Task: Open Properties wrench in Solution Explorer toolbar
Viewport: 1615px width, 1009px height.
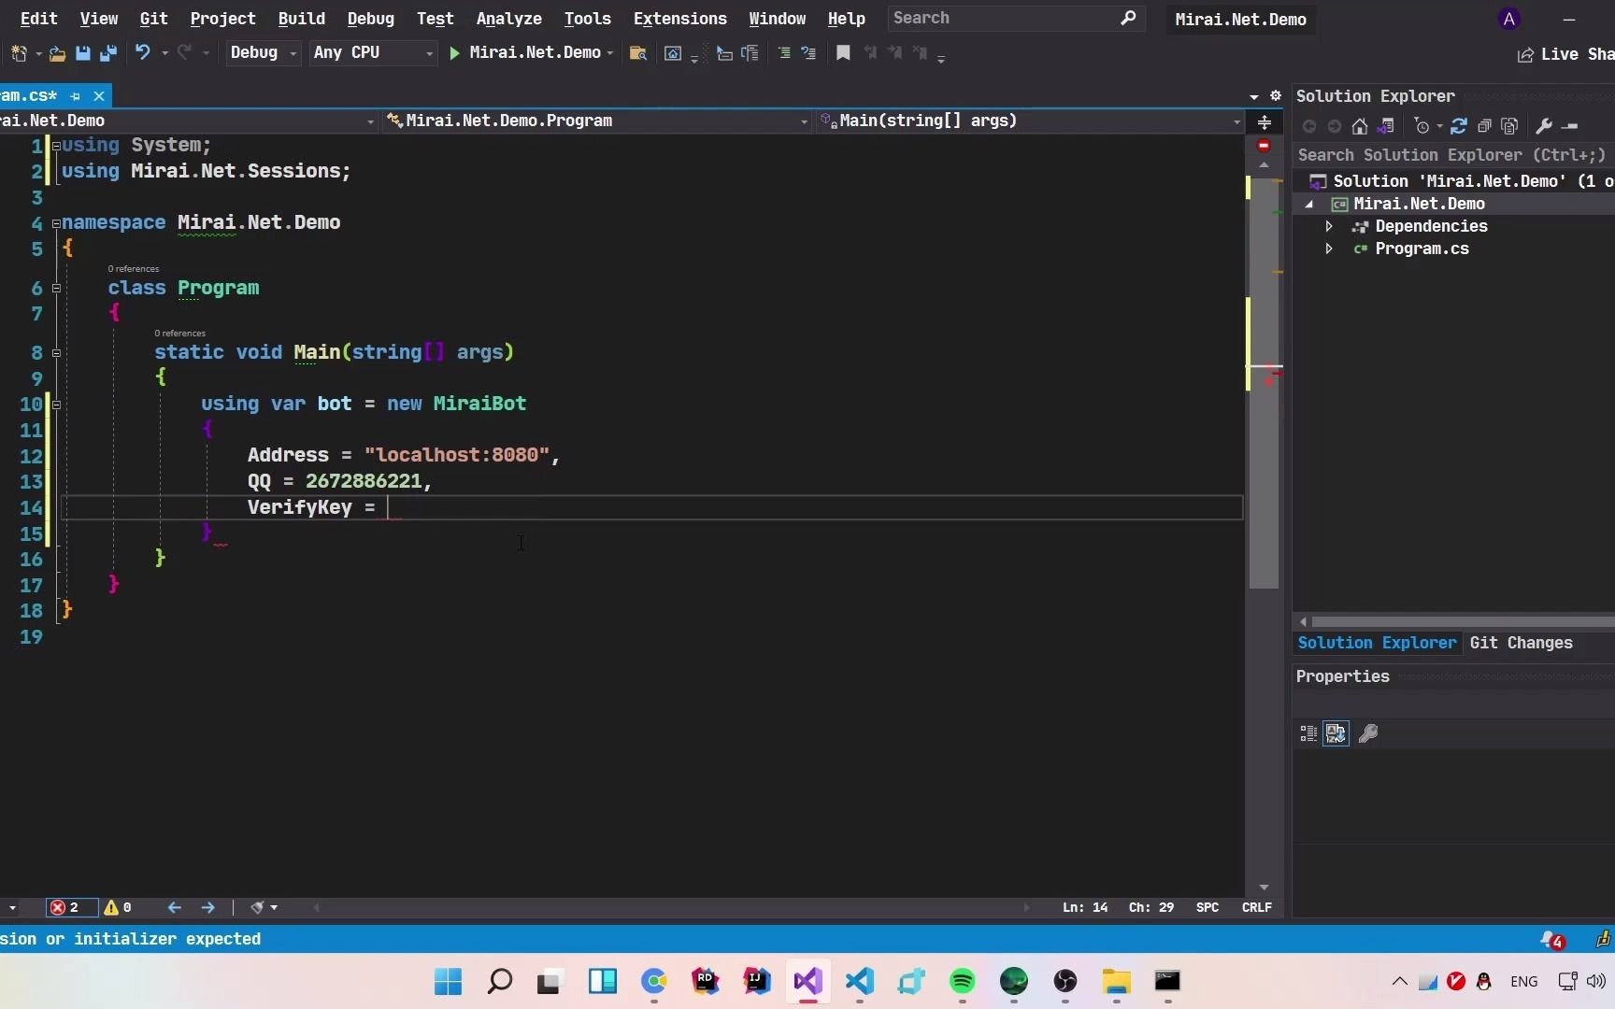Action: click(x=1544, y=126)
